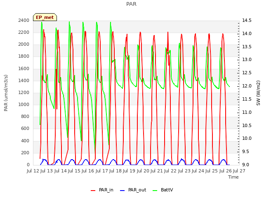This screenshot has height=198, width=264.
Task: Click the Jul 21 x-axis tick label
Action: coord(157,171)
